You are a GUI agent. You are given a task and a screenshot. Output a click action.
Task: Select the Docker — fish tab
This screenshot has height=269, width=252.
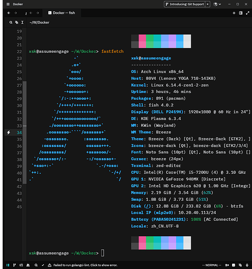coord(62,13)
